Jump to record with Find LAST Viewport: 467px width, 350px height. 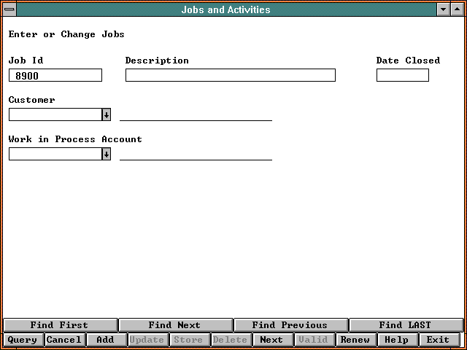point(405,325)
